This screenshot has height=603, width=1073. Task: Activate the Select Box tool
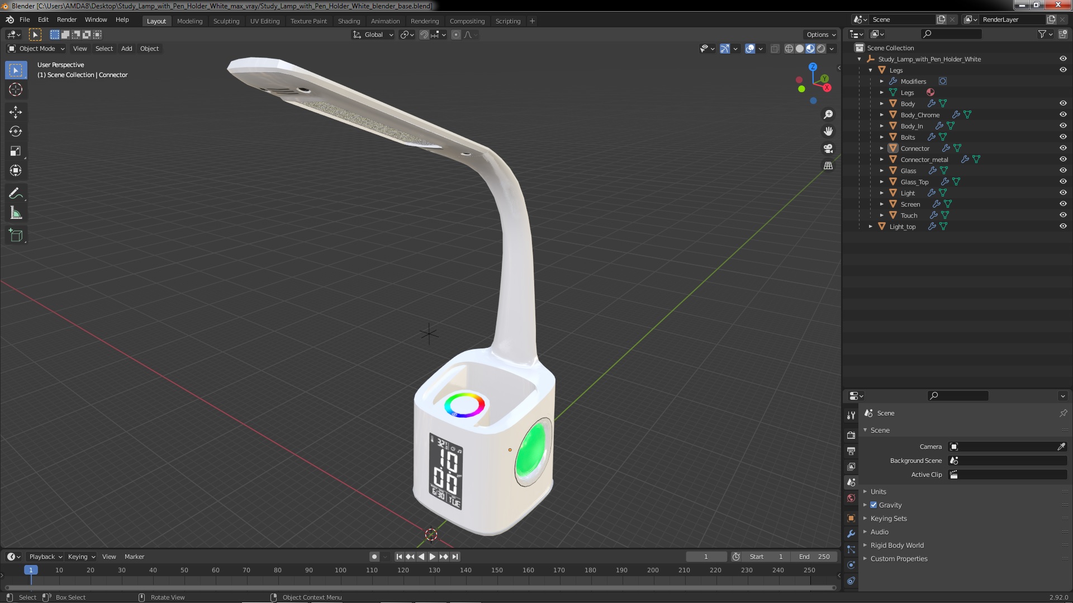(x=16, y=70)
